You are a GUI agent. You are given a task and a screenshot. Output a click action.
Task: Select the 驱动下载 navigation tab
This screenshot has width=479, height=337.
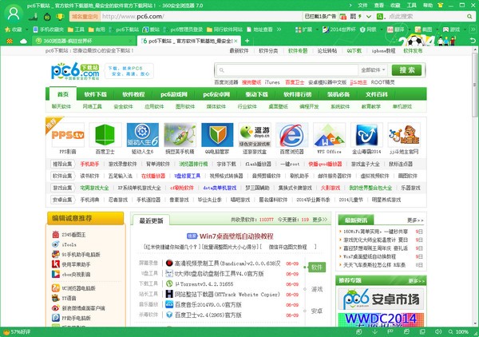257,94
